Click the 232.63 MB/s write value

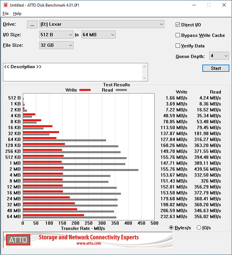point(174,217)
